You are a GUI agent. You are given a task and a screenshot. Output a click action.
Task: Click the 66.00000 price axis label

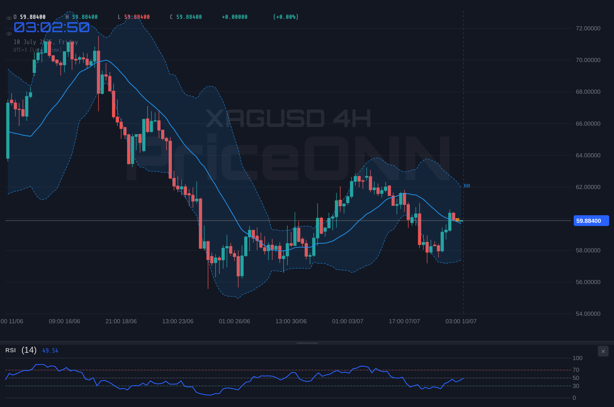[588, 124]
